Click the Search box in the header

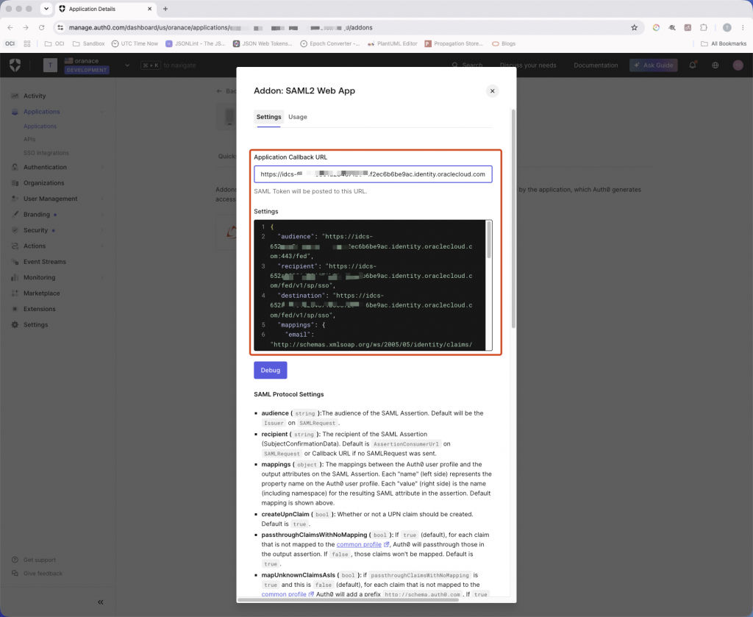[x=467, y=65]
